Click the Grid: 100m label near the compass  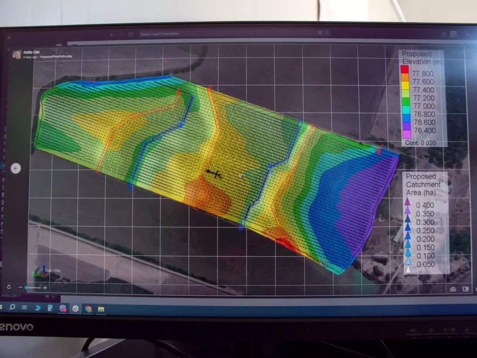(53, 270)
